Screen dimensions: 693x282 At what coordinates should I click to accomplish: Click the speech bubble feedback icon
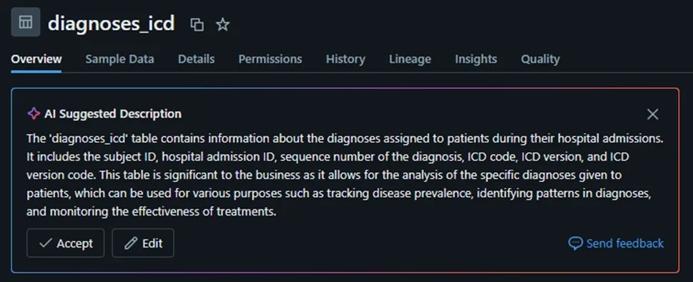click(x=575, y=243)
